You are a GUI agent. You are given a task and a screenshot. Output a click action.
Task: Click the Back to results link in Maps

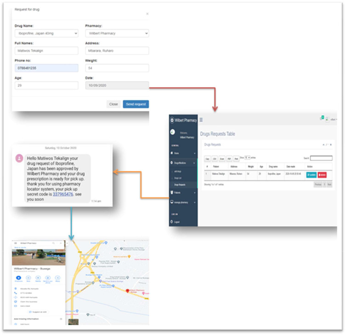point(20,248)
